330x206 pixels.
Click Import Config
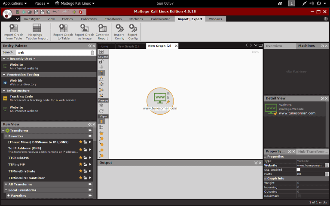tap(119, 32)
